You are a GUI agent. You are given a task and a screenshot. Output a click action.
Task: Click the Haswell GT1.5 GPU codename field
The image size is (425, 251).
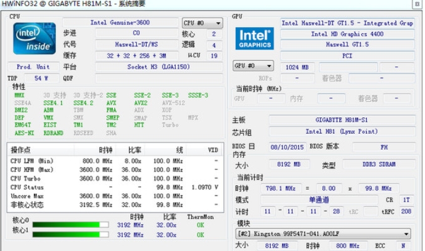(x=347, y=45)
